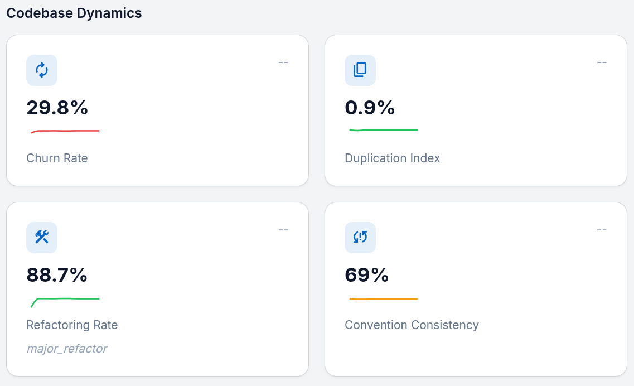Click the trend placeholder on Refactoring Rate card

click(x=283, y=229)
